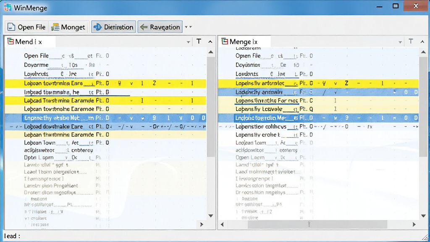This screenshot has height=242, width=430.
Task: Click the Monget toolbar button
Action: 68,27
